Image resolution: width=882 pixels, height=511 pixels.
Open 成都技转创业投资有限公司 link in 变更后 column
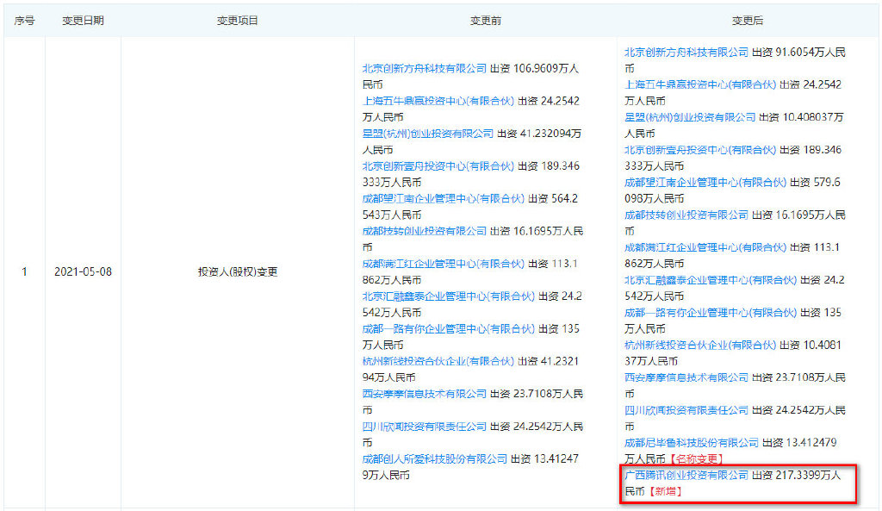click(686, 215)
